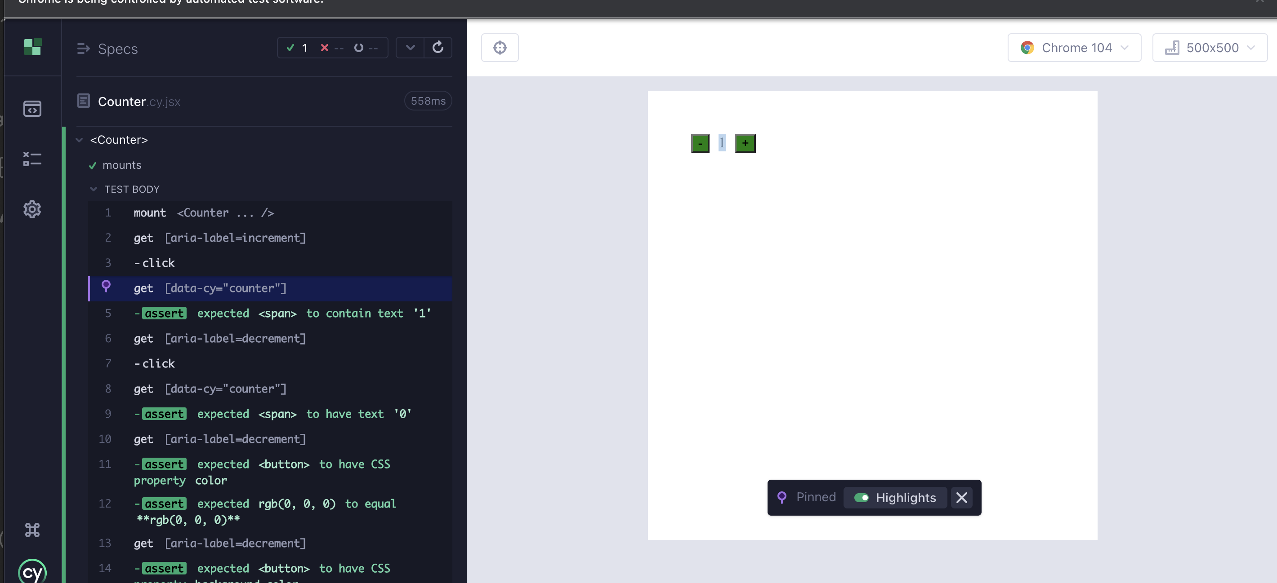Toggle the test status checkmark indicator
Screen dimensions: 1277x583
click(291, 47)
